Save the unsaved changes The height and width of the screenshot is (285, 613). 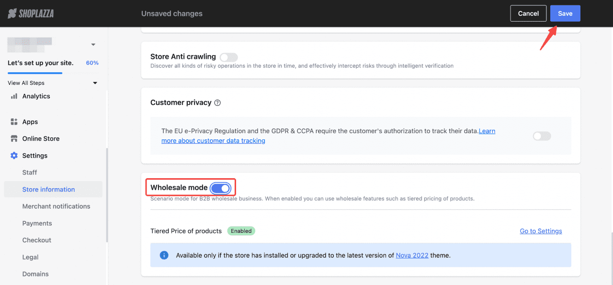(565, 13)
